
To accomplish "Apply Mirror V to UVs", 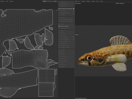I will pyautogui.click(x=62, y=33).
